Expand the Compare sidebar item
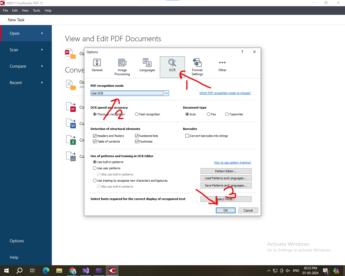 click(26, 66)
